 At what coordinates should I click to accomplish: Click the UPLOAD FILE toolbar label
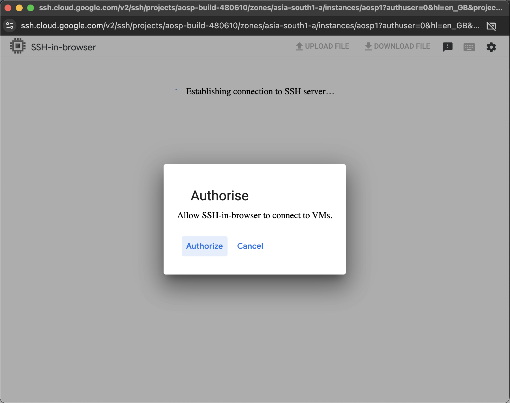point(327,46)
